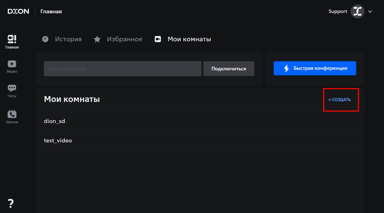Click the Support username text
Screen dimensions: 384x213
[x=338, y=11]
